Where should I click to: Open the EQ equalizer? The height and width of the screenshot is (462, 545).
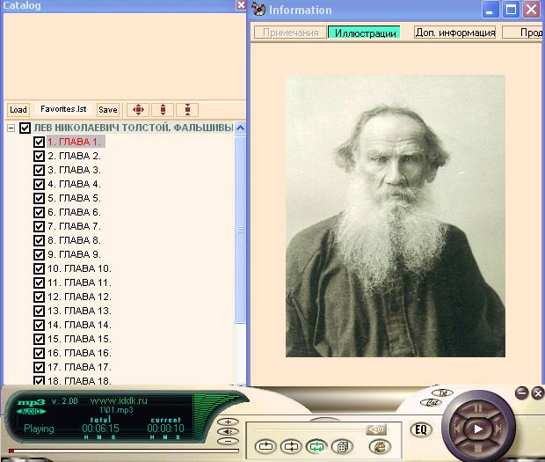[x=420, y=430]
